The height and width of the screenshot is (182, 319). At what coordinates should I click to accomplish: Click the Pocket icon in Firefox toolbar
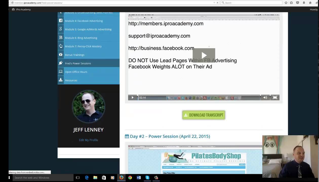(297, 3)
